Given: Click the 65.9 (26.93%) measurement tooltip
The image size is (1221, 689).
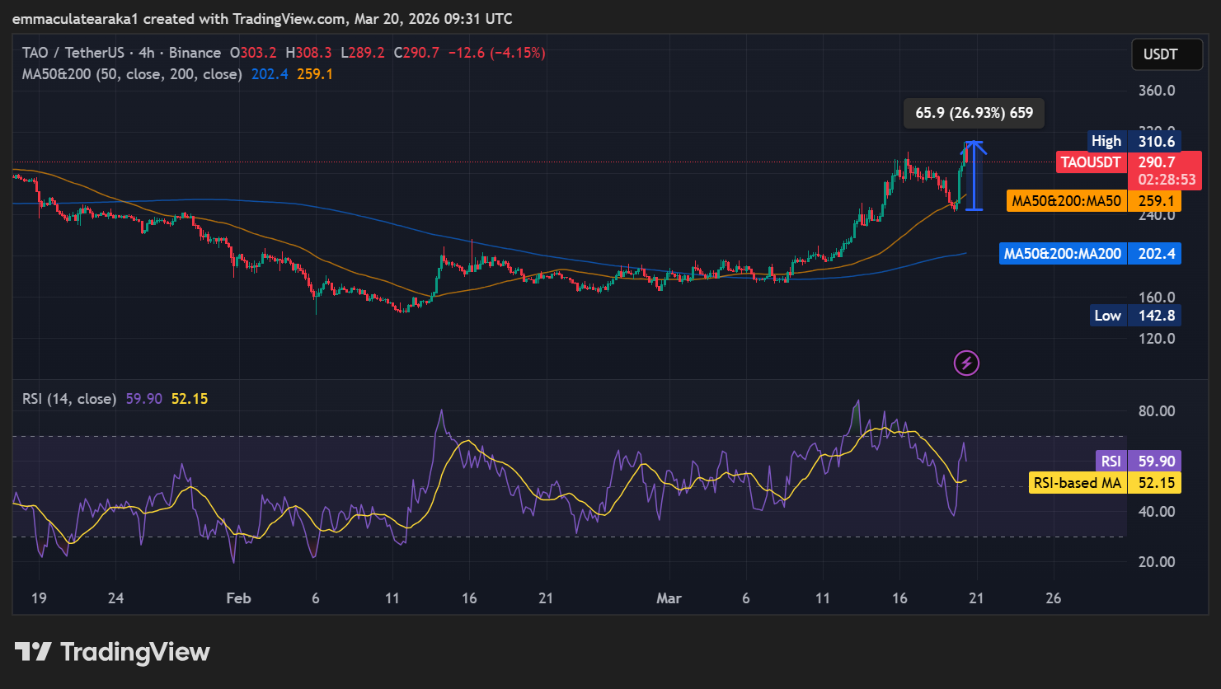Looking at the screenshot, I should coord(974,113).
